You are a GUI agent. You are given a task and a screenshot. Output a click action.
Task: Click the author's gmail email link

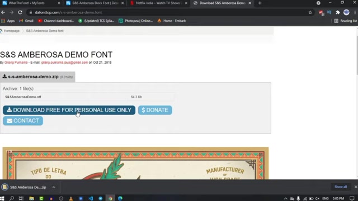click(x=64, y=63)
